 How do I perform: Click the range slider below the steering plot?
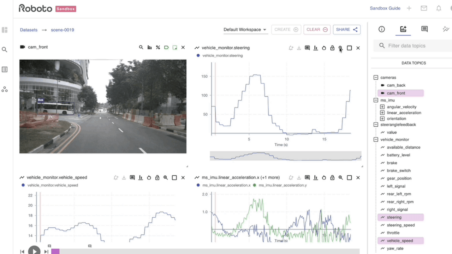point(285,156)
